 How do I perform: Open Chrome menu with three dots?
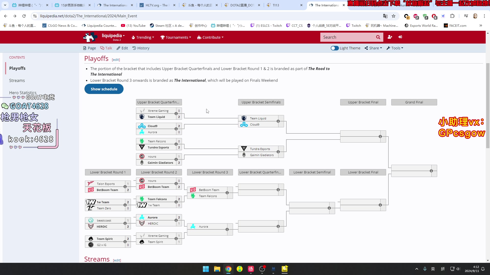[x=484, y=16]
